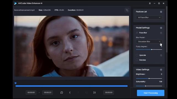Viewport: 177px width, 99px height.
Task: Click the AVCLabs logo icon
Action: point(15,3)
